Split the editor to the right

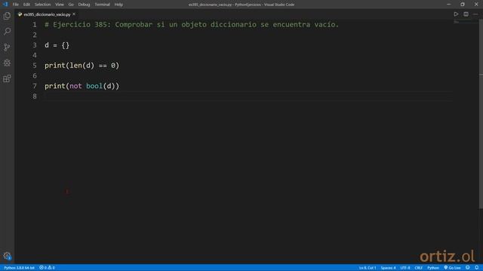pyautogui.click(x=466, y=14)
